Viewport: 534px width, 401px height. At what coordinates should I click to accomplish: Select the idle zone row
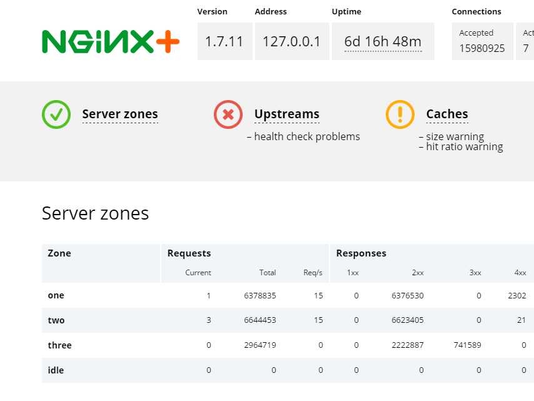click(56, 370)
